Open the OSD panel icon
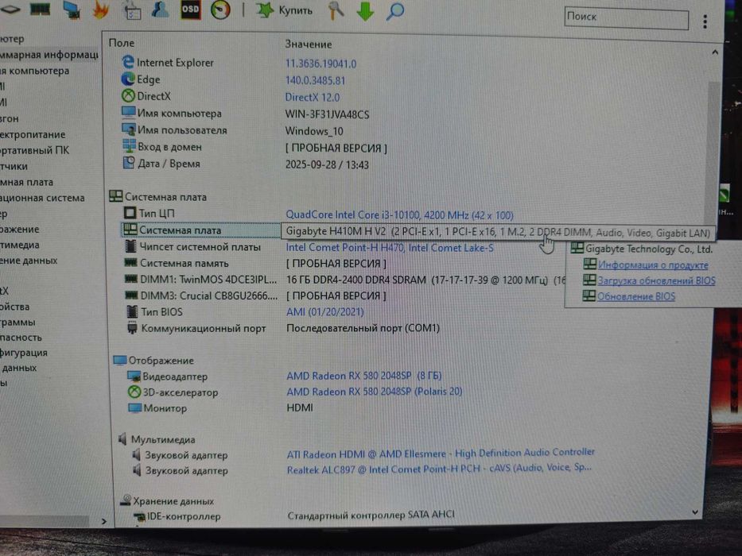Screen dimensions: 742x556 [190, 10]
